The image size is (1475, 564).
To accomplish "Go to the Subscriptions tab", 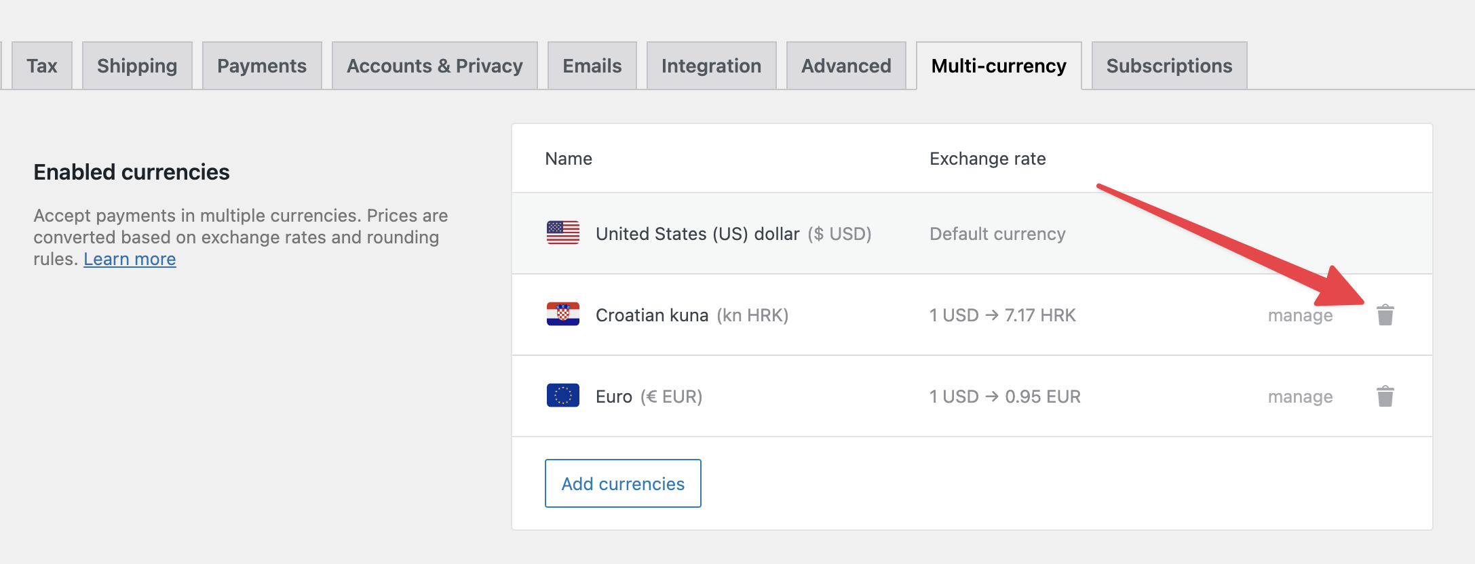I will click(x=1169, y=66).
